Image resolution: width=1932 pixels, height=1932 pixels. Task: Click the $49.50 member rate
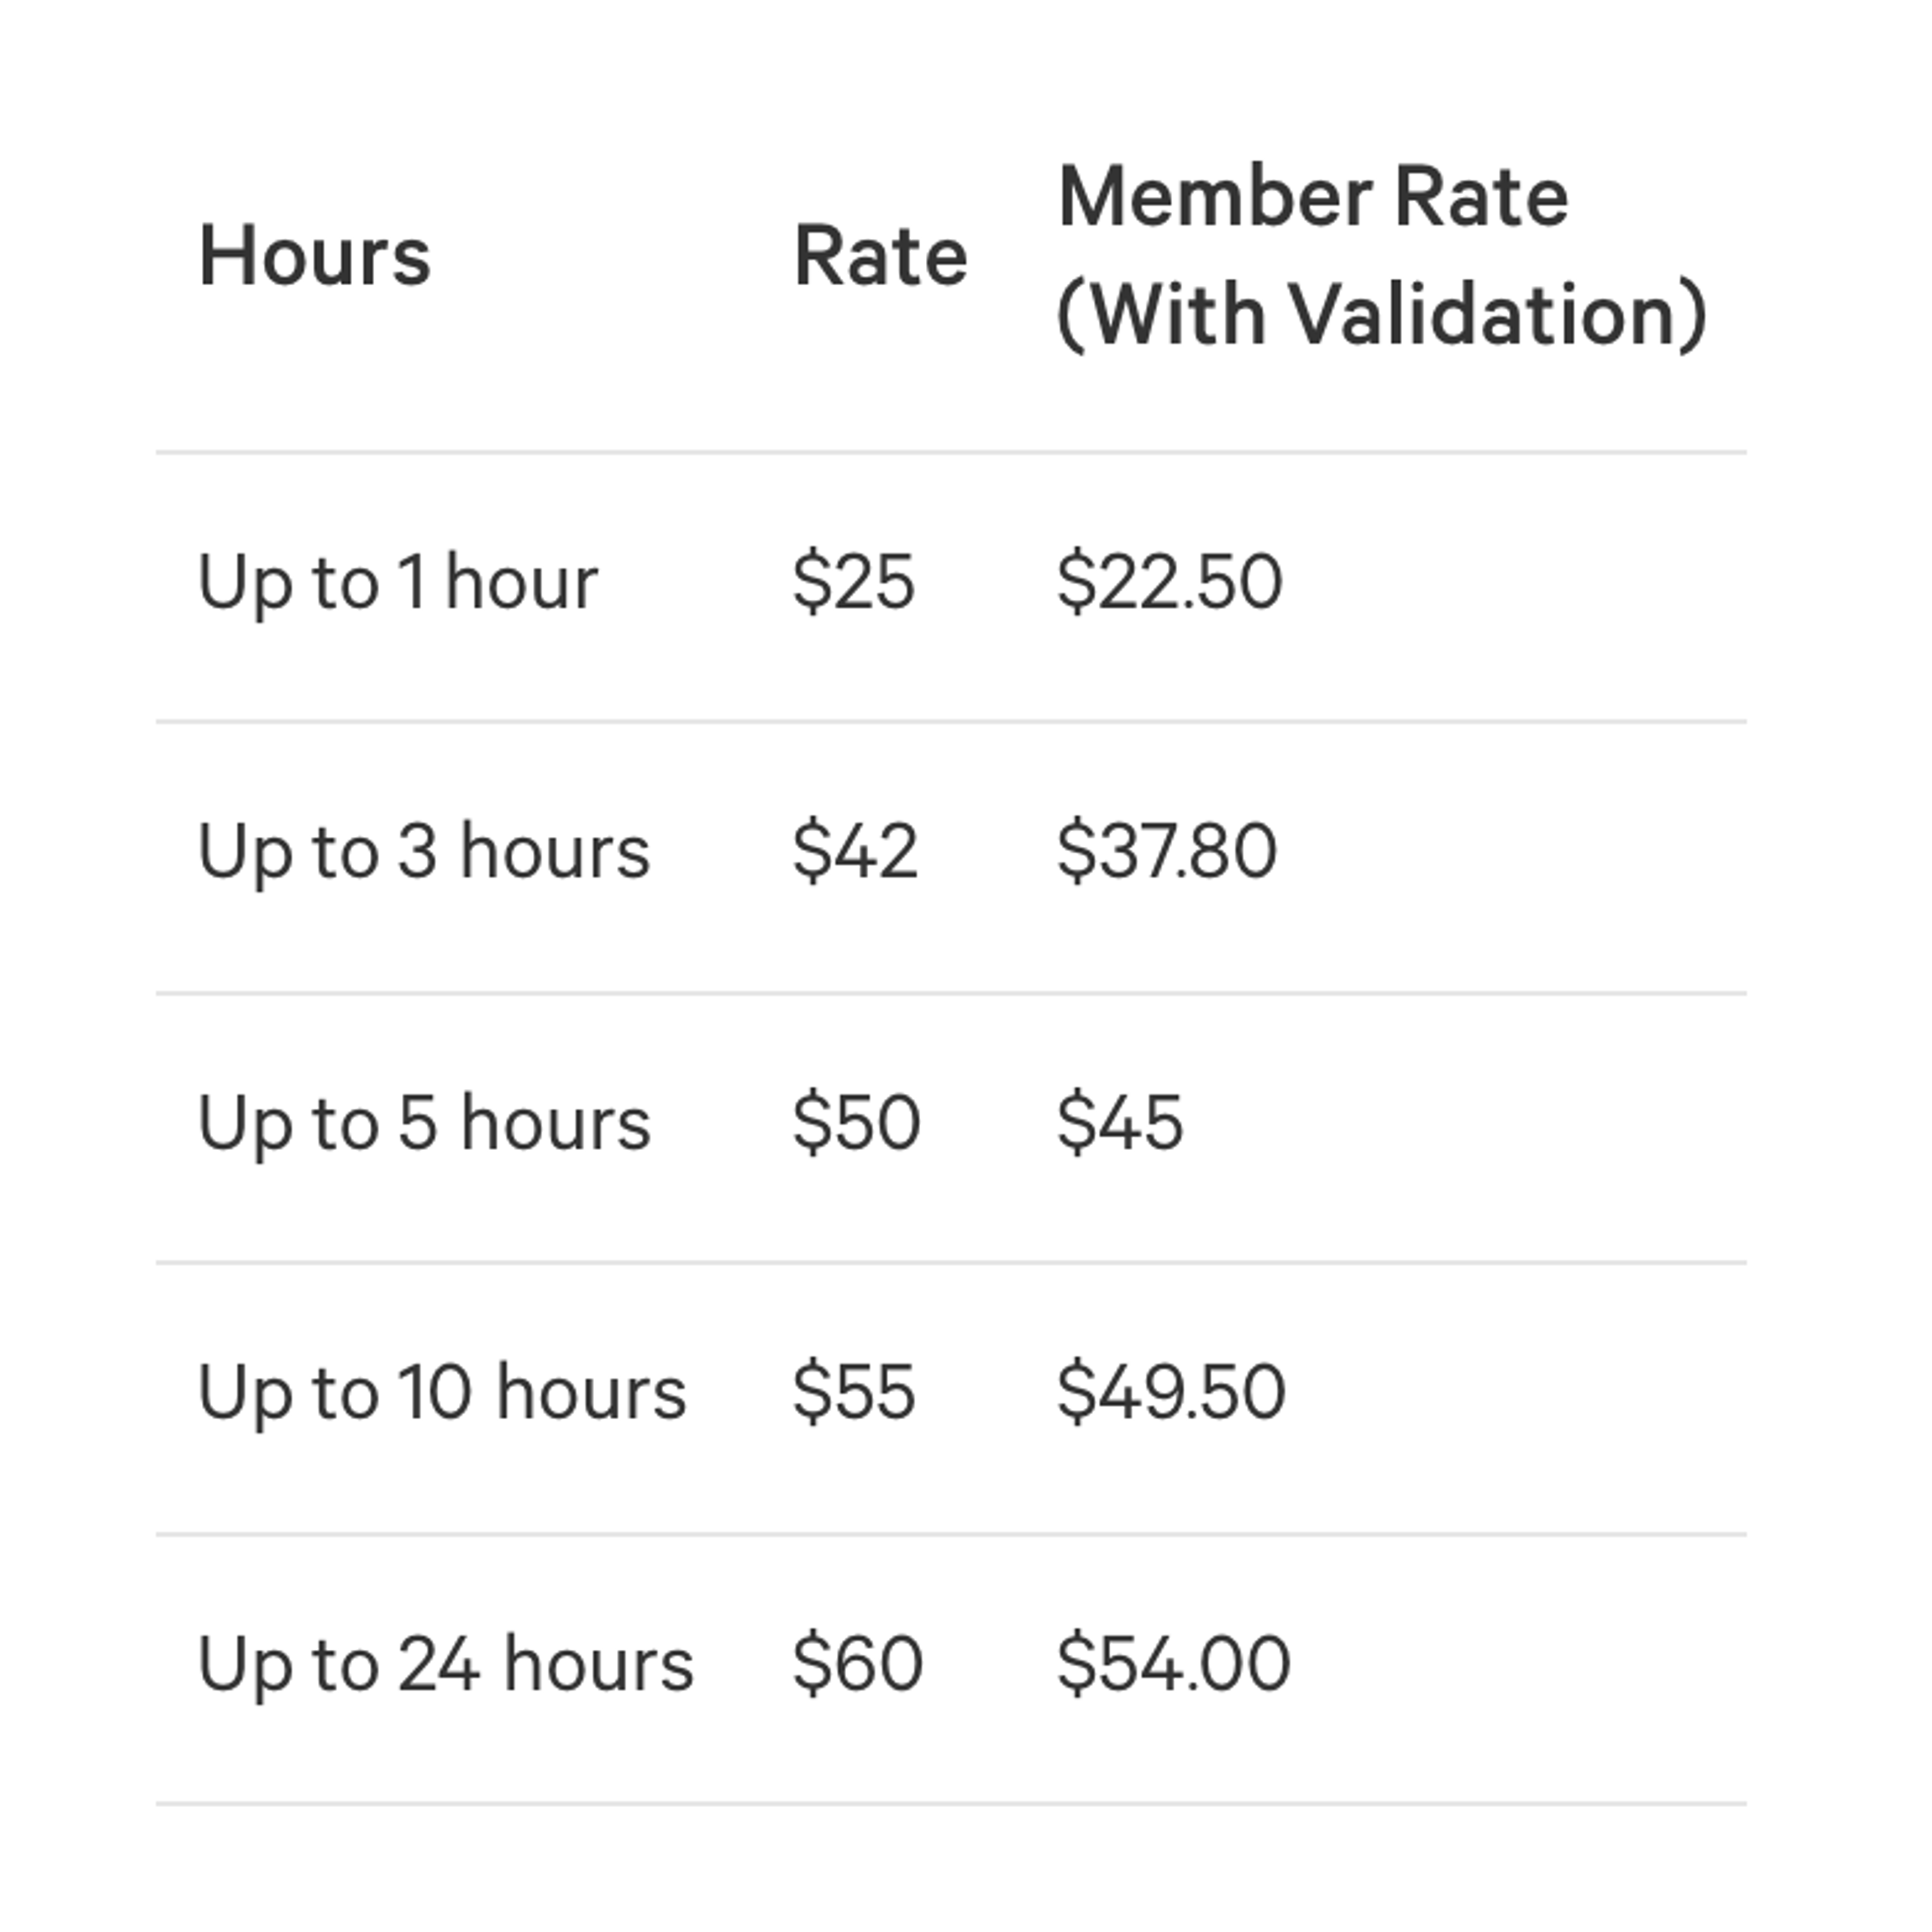click(1171, 1392)
